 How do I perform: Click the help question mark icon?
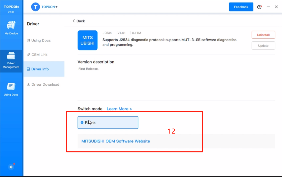point(259,7)
